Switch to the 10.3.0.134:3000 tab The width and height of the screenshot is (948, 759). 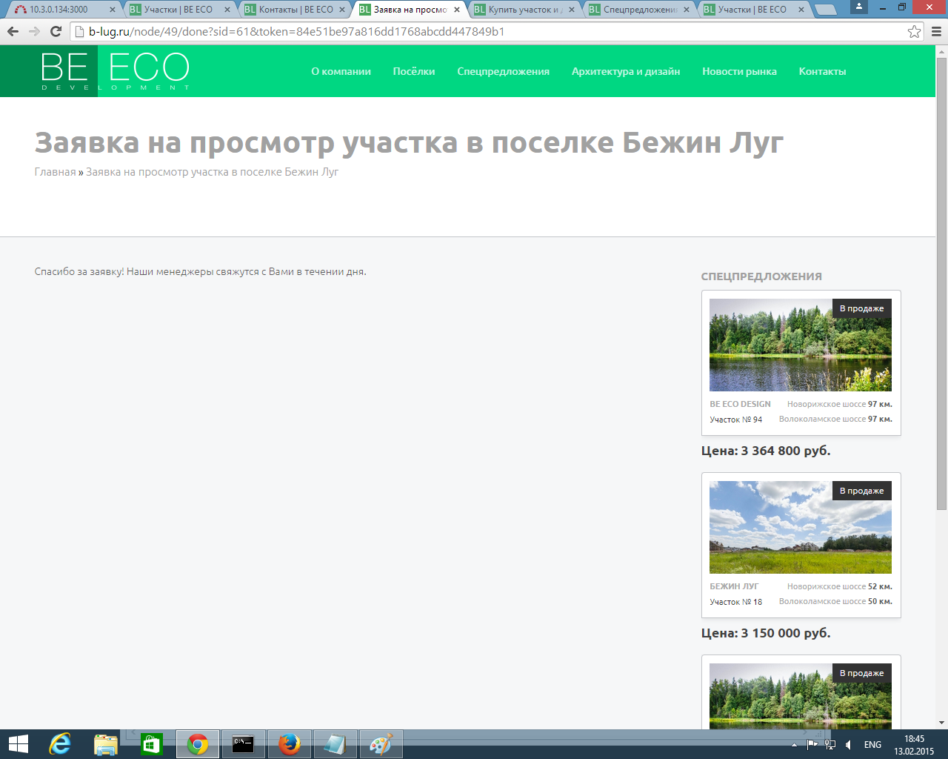pyautogui.click(x=59, y=10)
